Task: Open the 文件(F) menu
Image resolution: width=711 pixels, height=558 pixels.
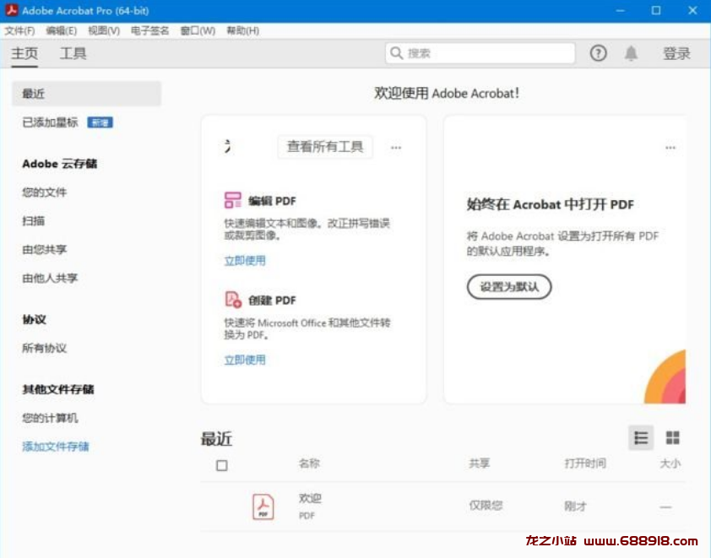Action: tap(19, 30)
